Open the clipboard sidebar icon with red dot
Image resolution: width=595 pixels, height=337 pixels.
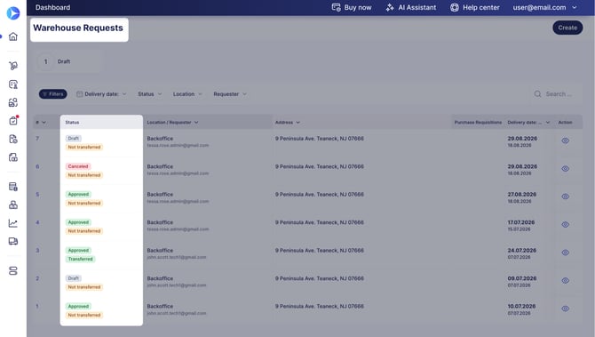click(x=13, y=120)
